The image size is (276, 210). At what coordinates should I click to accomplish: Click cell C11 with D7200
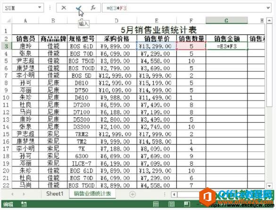tap(82, 105)
